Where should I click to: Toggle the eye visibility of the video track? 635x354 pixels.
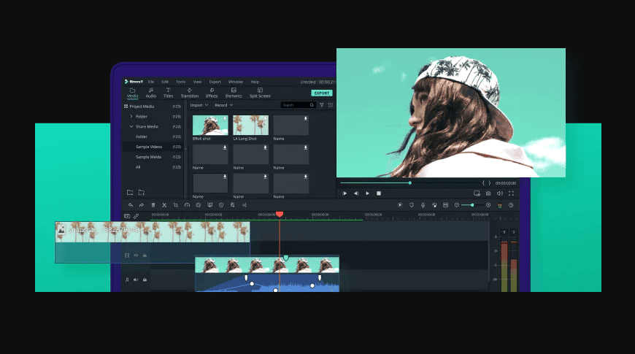[136, 255]
